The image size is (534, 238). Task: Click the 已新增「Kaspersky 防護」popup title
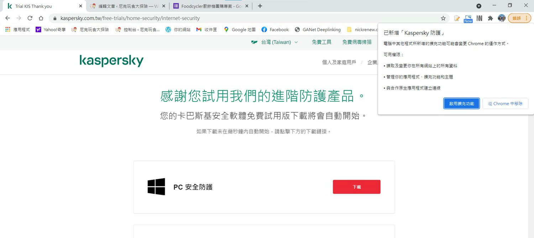click(x=414, y=33)
